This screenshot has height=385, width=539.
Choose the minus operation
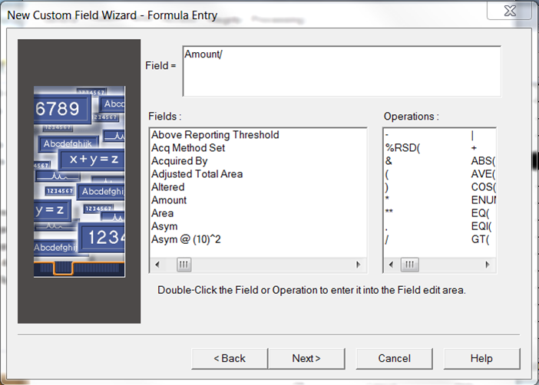387,135
